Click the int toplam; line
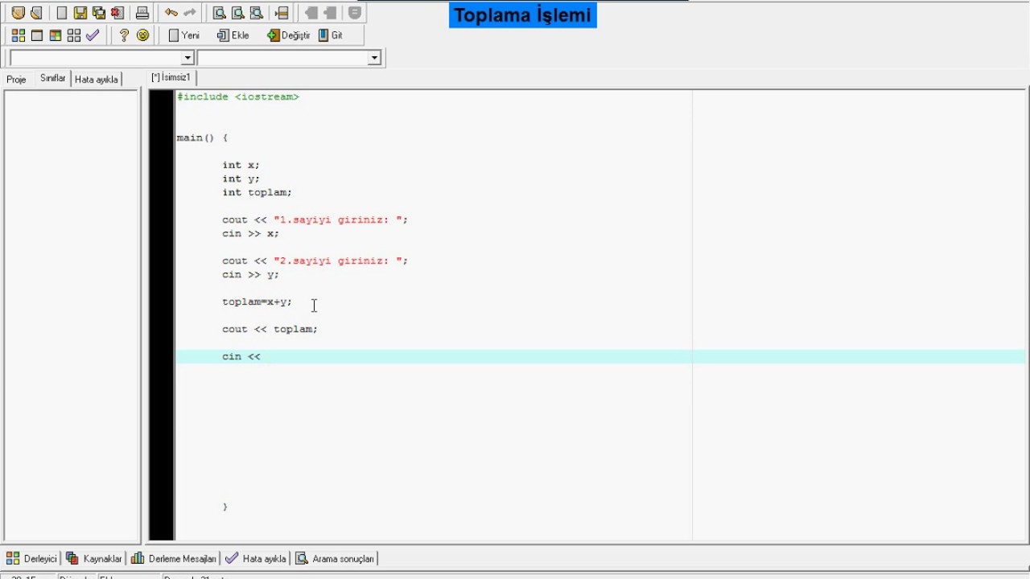 (x=257, y=192)
